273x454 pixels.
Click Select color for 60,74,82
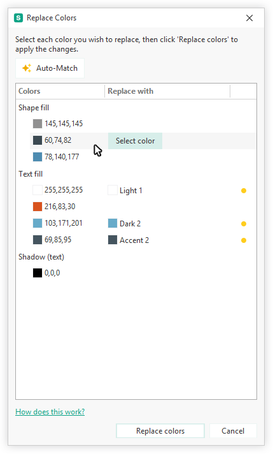(135, 141)
